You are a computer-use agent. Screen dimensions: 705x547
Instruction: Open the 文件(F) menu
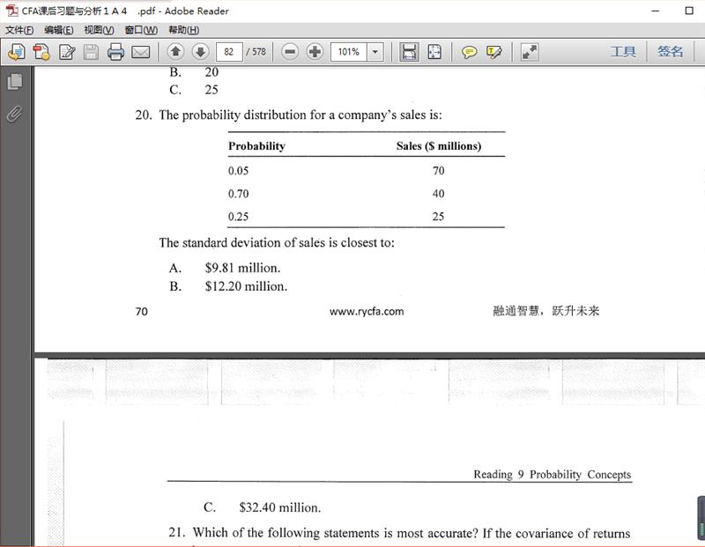point(19,30)
